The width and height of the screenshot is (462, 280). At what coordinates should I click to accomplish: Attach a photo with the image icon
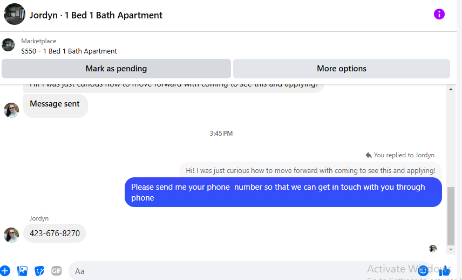(x=22, y=271)
